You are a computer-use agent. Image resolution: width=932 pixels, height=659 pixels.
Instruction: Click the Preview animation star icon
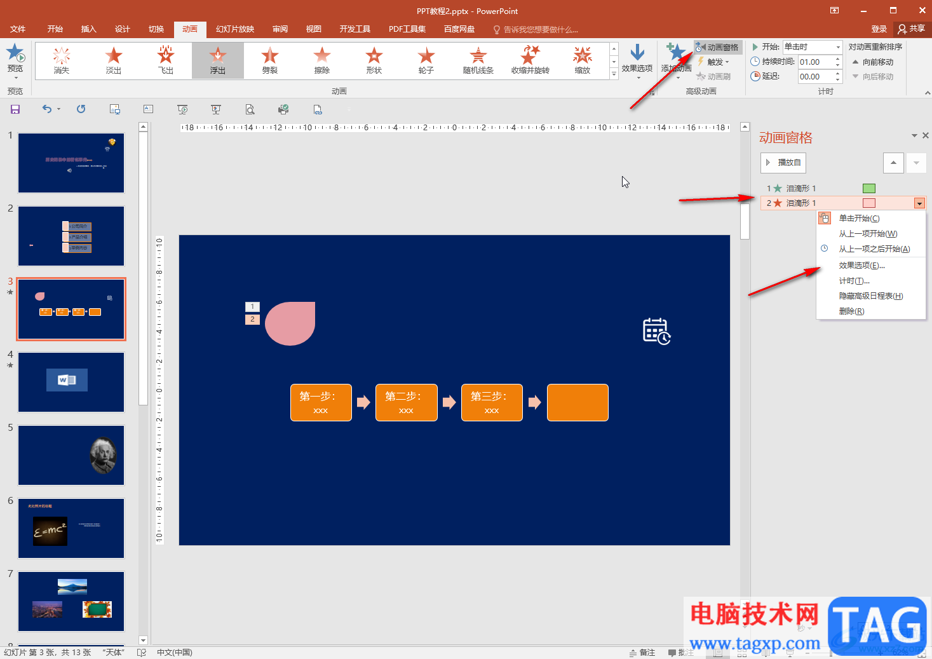point(15,53)
